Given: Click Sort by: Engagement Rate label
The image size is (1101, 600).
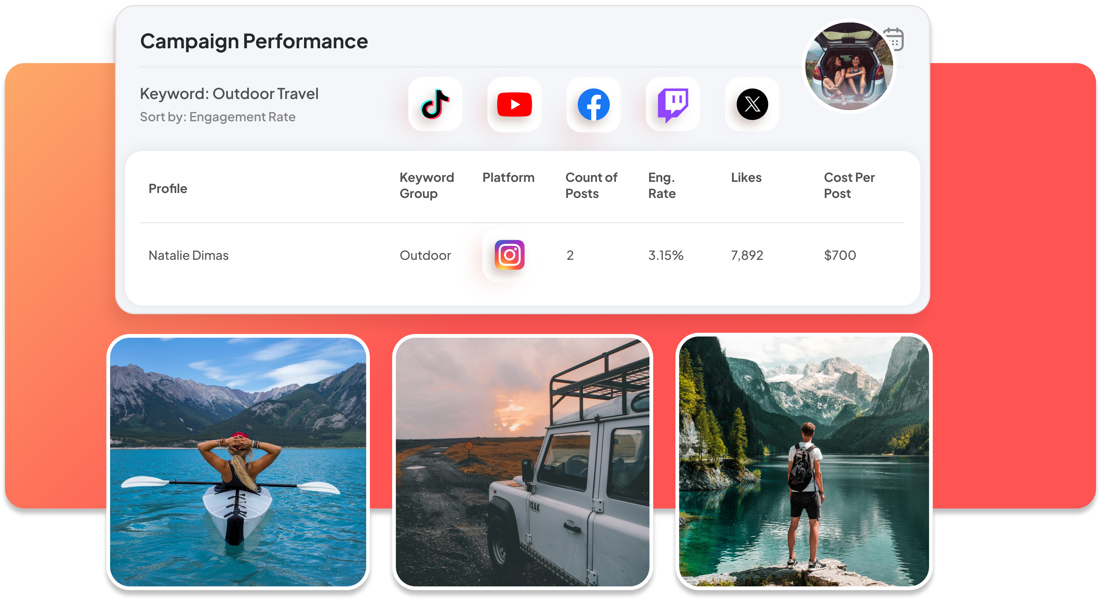Looking at the screenshot, I should coord(217,117).
